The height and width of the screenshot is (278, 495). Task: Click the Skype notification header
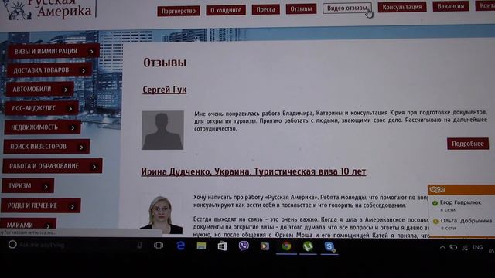(461, 189)
